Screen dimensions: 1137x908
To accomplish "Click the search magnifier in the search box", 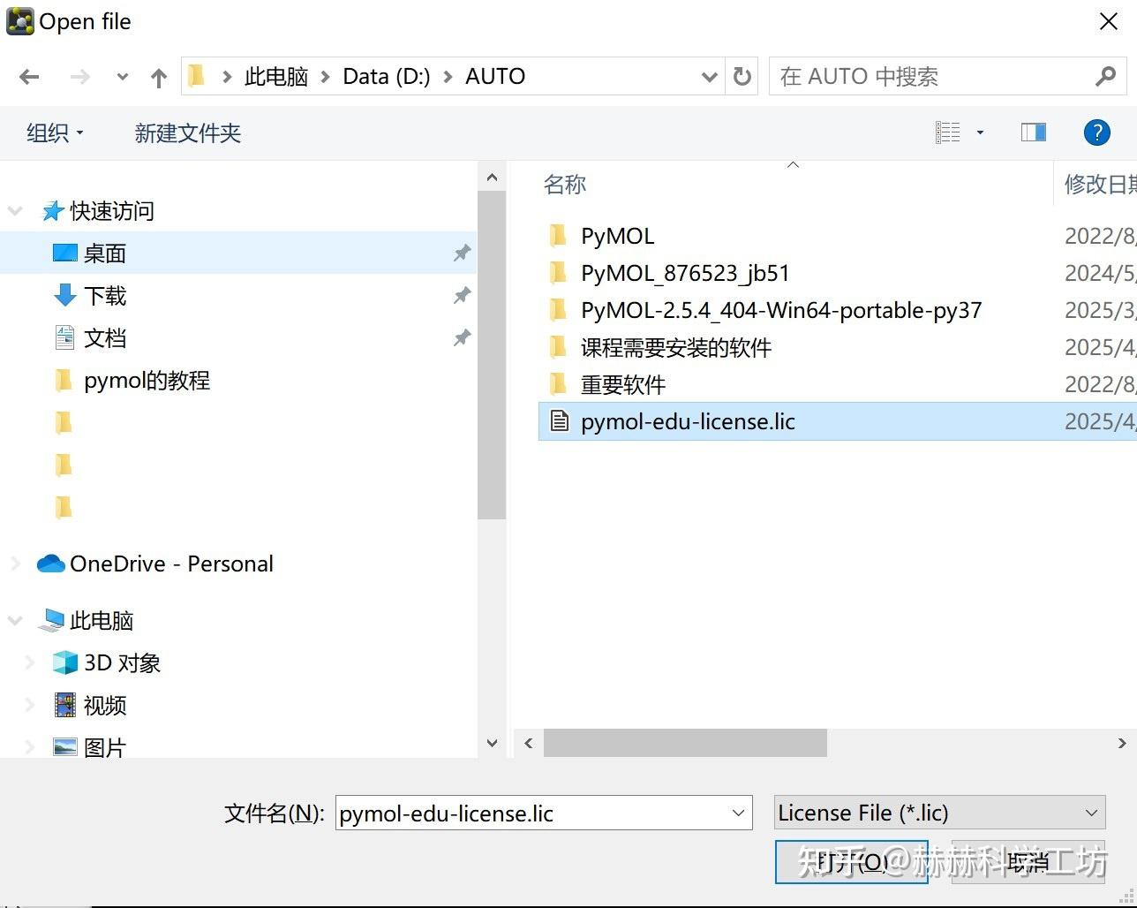I will coord(1105,76).
